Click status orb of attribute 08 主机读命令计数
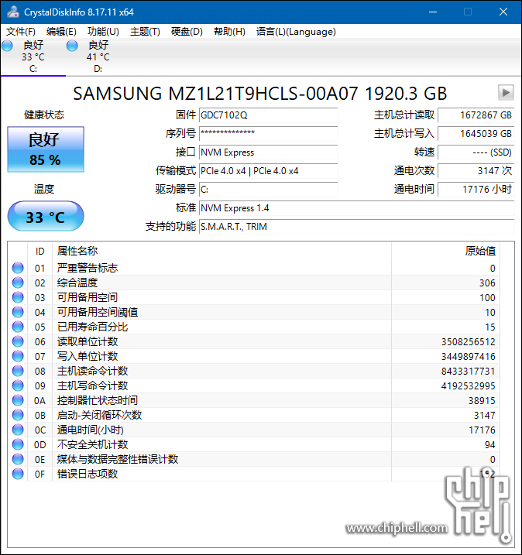 (18, 371)
